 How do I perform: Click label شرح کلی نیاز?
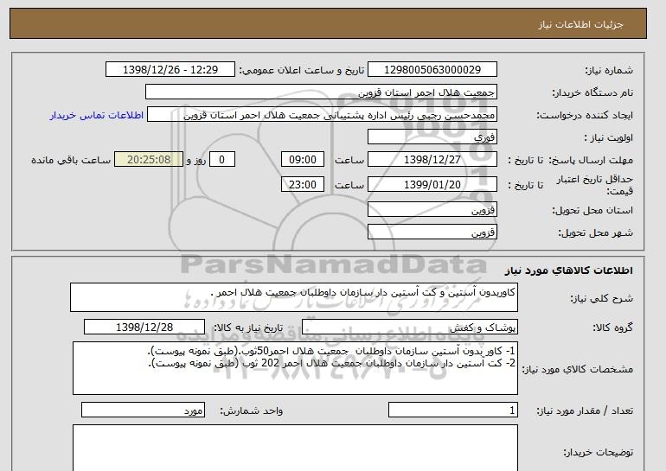coord(601,298)
